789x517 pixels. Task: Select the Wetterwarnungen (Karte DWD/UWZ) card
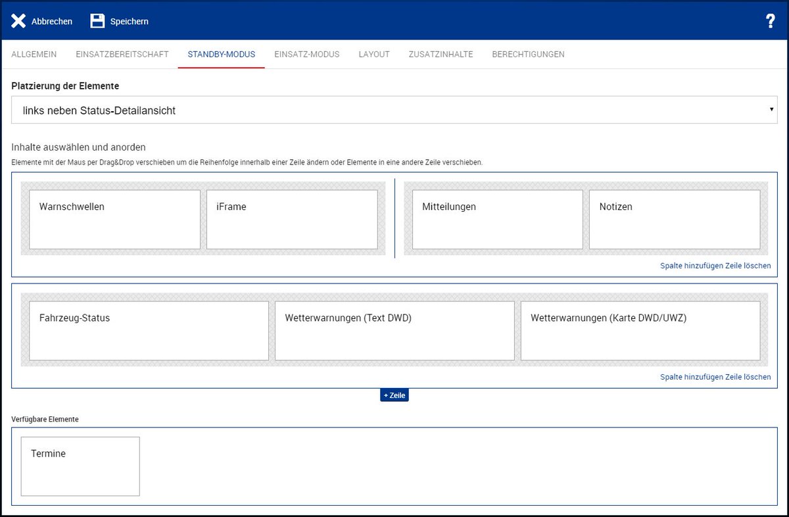[x=640, y=331]
